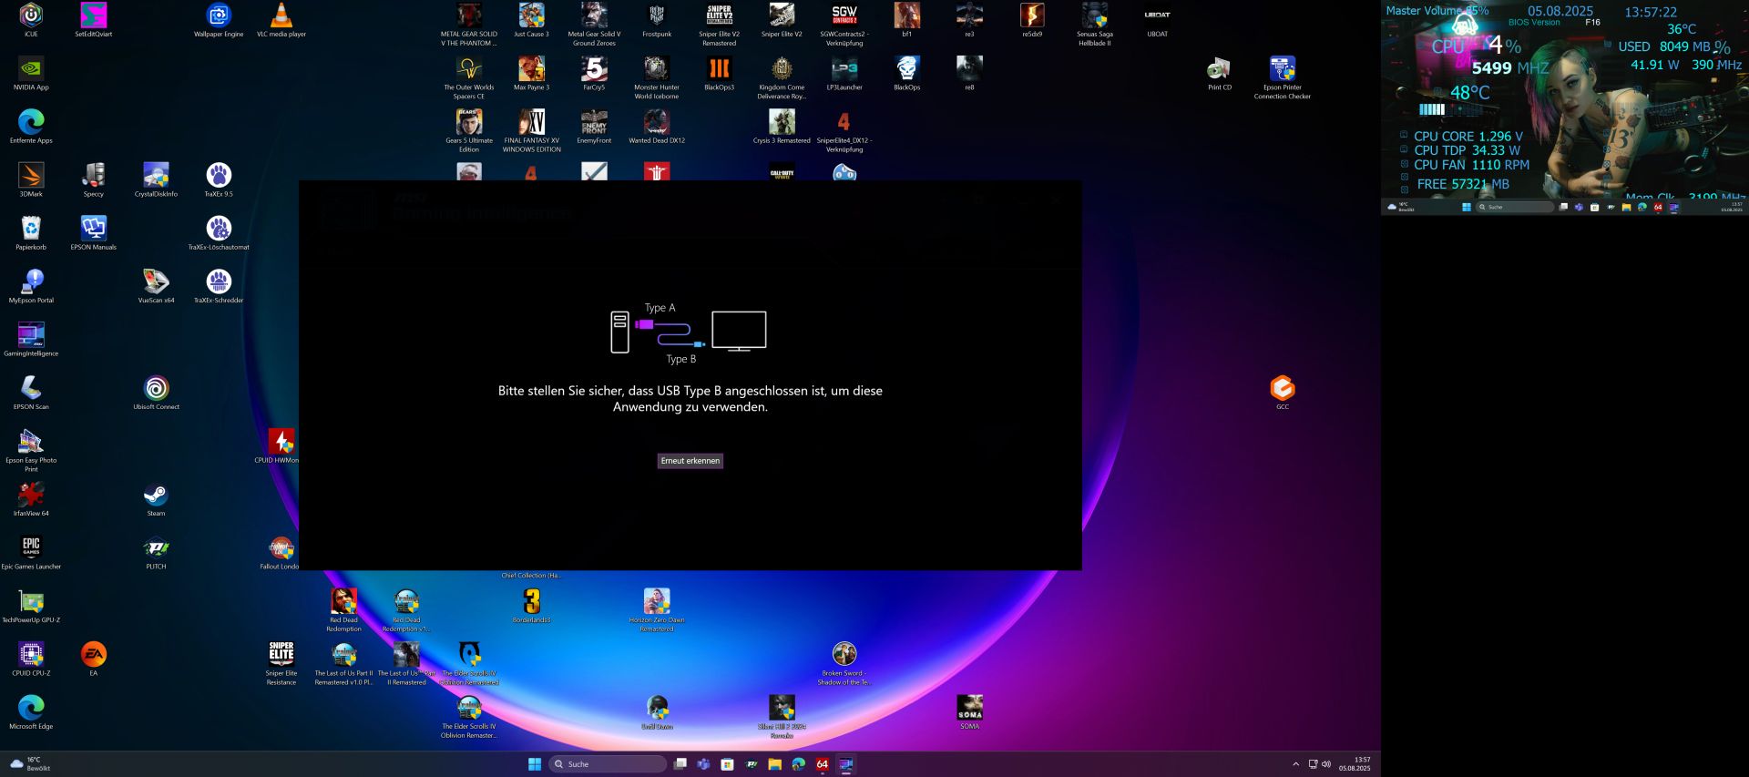This screenshot has width=1749, height=777.
Task: Open Epson Printer Connection Checker shortcut
Action: click(1283, 78)
